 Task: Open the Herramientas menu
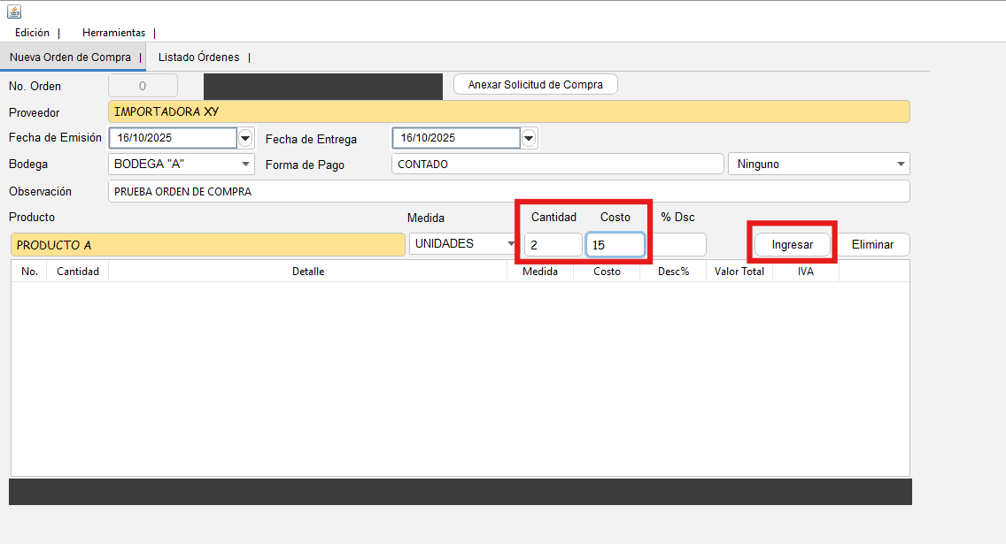click(x=113, y=33)
